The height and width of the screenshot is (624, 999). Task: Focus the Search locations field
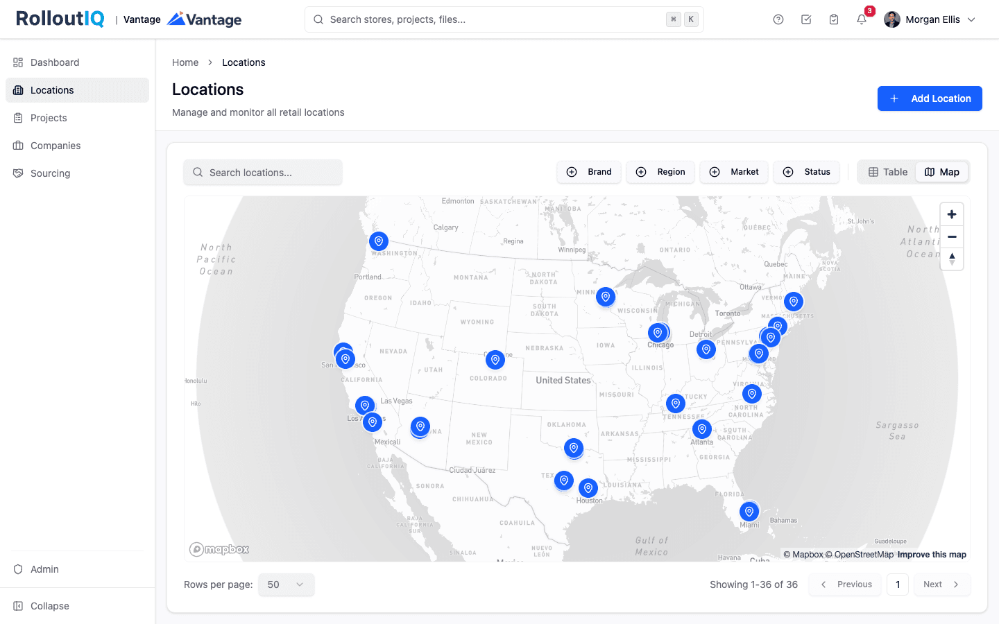[x=263, y=172]
